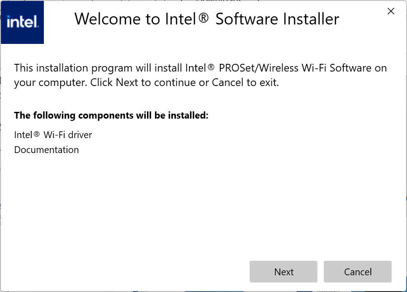Viewport: 407px width, 292px height.
Task: Click the word 'Next' in the description sentence
Action: tap(127, 83)
